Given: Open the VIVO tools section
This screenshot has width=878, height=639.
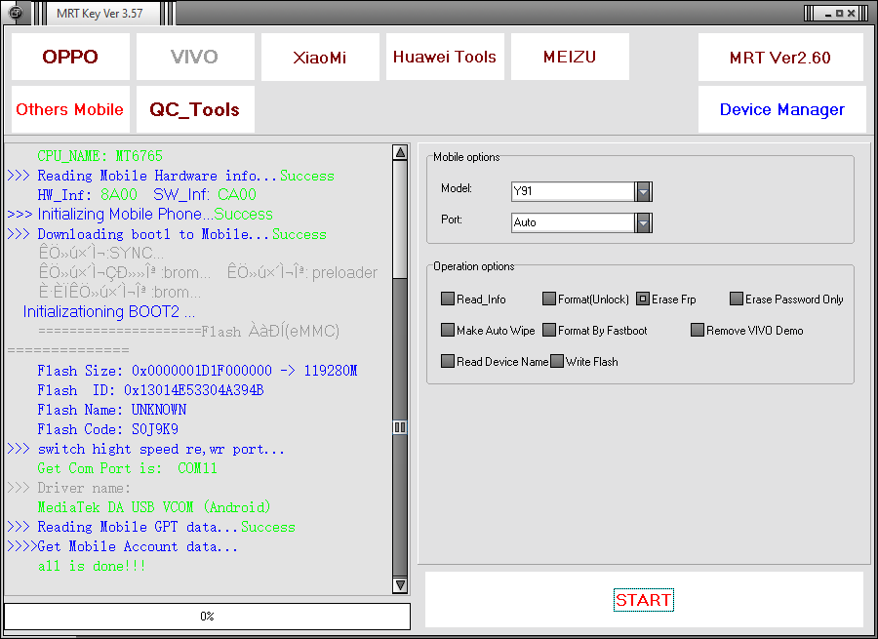Looking at the screenshot, I should [195, 57].
